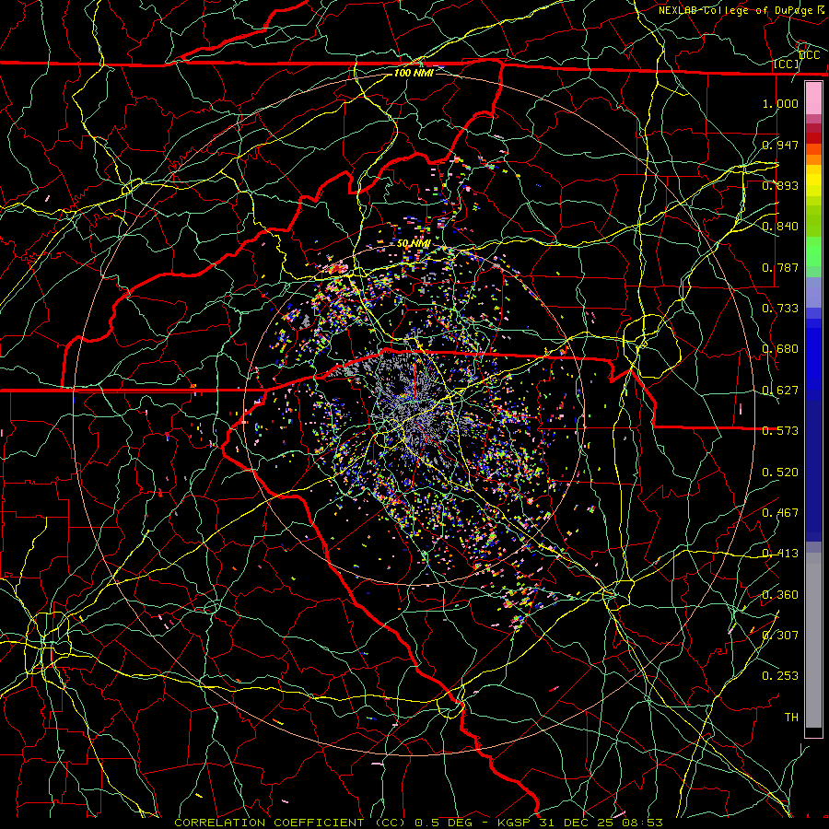Select the 0.947 legend value

click(780, 145)
